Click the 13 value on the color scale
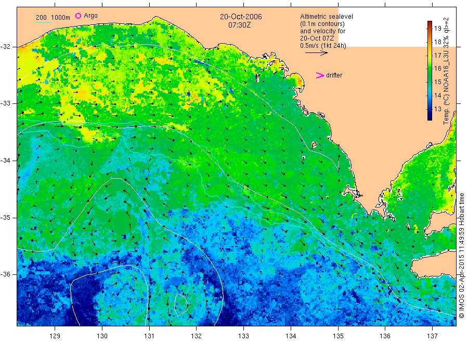The height and width of the screenshot is (343, 468). pyautogui.click(x=437, y=109)
